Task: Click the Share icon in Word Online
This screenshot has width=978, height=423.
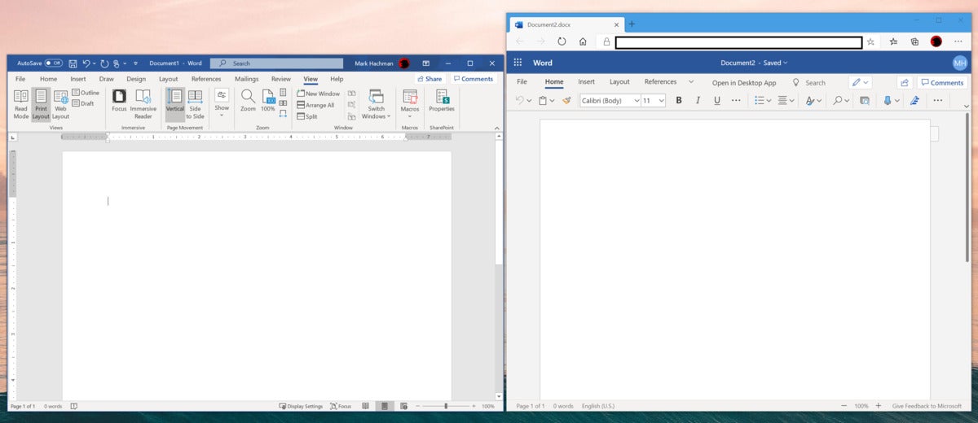Action: [x=905, y=82]
